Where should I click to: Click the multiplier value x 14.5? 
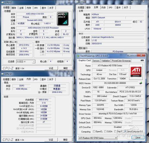pyautogui.click(x=24, y=48)
